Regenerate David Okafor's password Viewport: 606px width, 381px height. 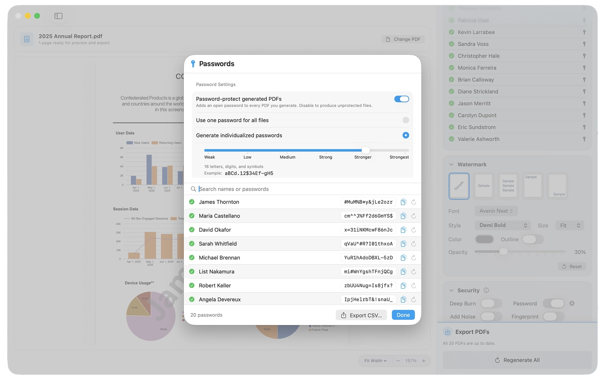(x=414, y=230)
